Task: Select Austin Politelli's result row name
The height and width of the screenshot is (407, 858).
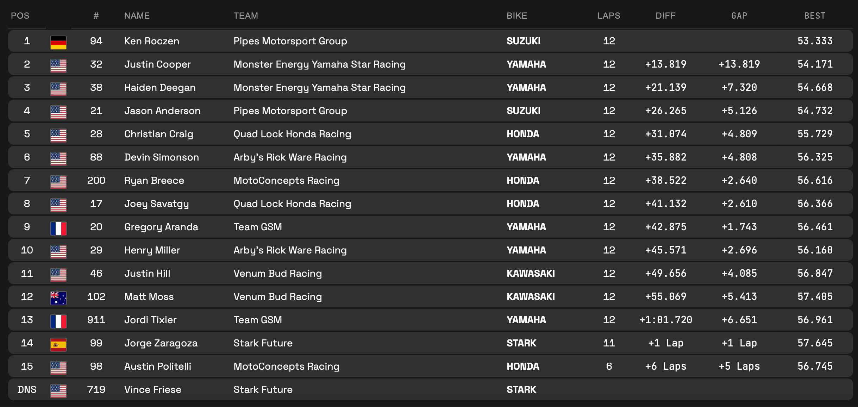Action: (x=158, y=367)
